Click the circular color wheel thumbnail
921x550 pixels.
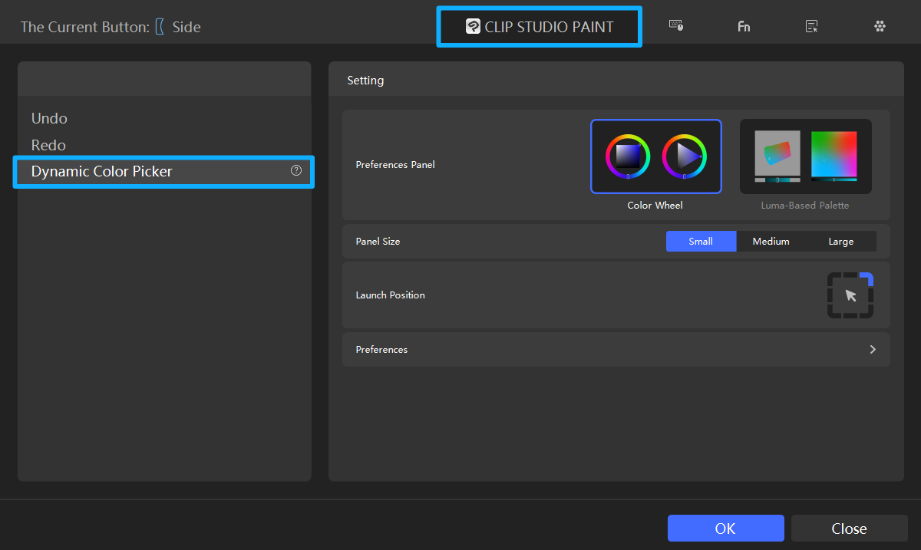coord(628,156)
